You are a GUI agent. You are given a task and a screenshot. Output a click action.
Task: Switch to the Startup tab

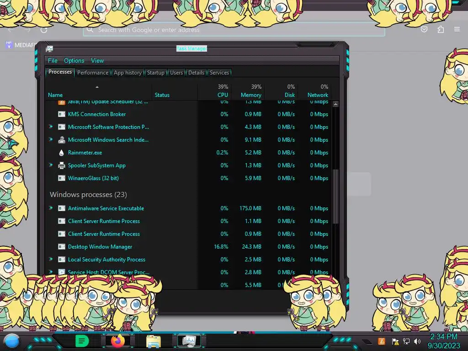(155, 73)
